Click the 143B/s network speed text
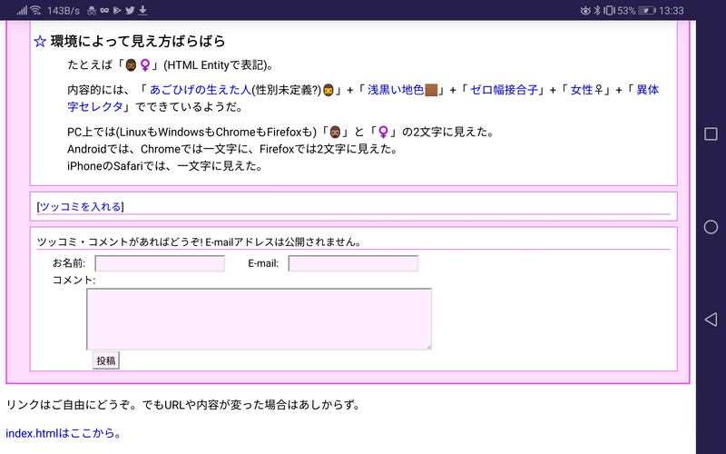The height and width of the screenshot is (454, 726). click(x=64, y=10)
